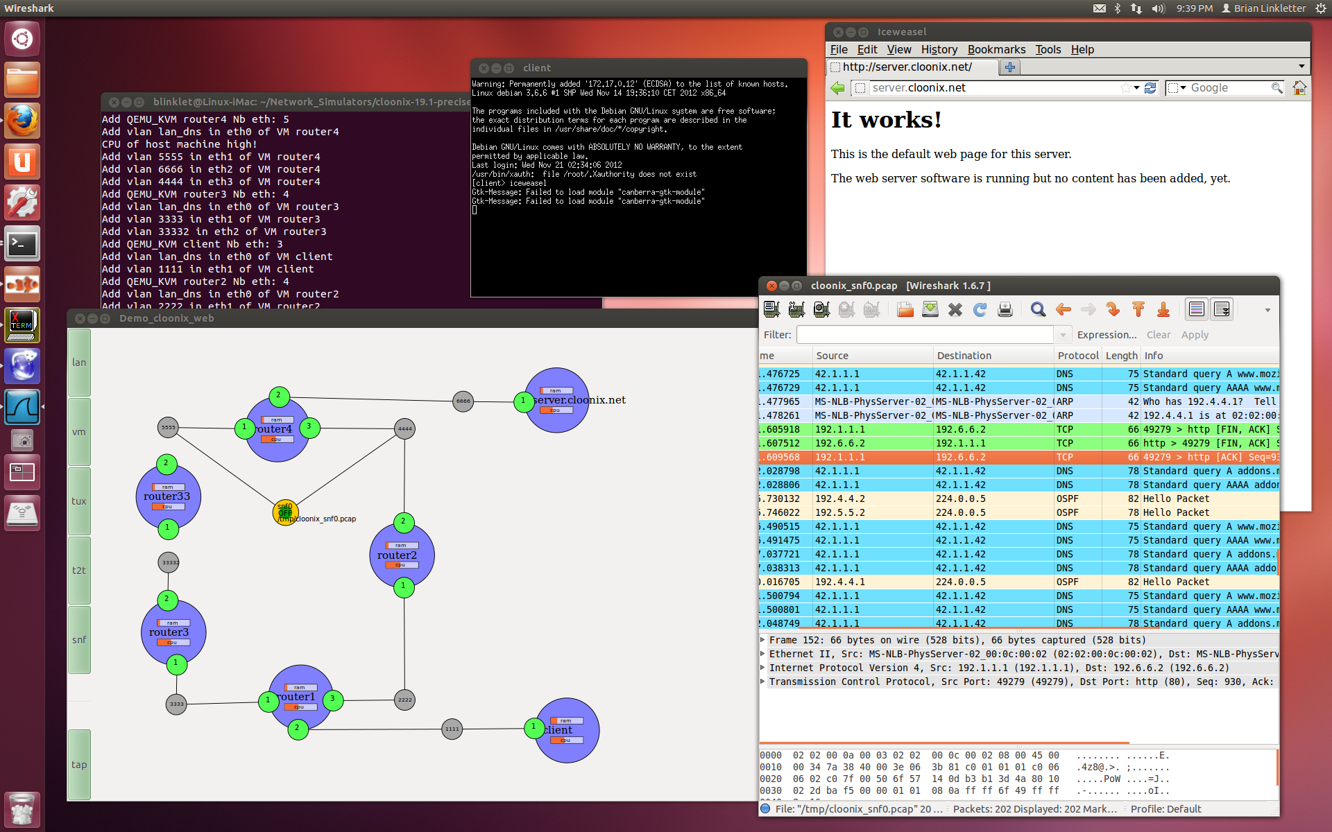Open the capture interfaces list in Wireshark
This screenshot has height=832, width=1332.
coord(771,310)
